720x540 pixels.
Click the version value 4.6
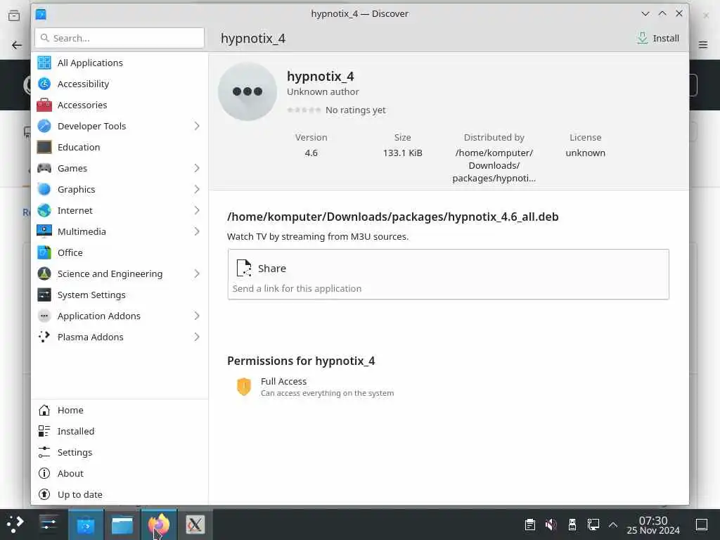tap(311, 153)
